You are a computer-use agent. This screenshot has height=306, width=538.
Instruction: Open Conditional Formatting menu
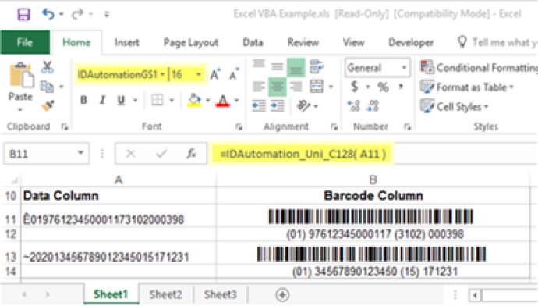pos(479,67)
